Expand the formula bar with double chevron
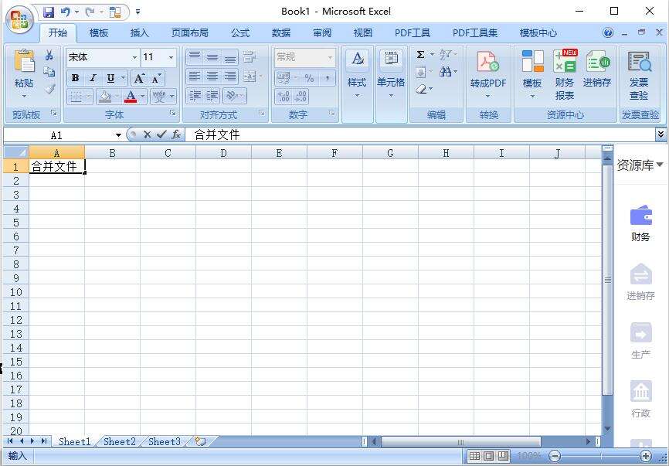669x466 pixels. [661, 134]
